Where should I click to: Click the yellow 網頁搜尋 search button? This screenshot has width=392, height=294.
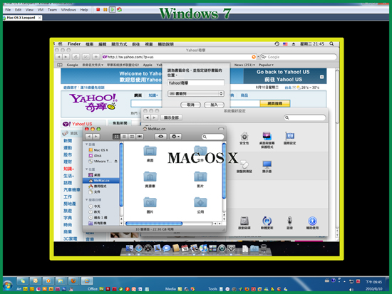click(x=274, y=103)
